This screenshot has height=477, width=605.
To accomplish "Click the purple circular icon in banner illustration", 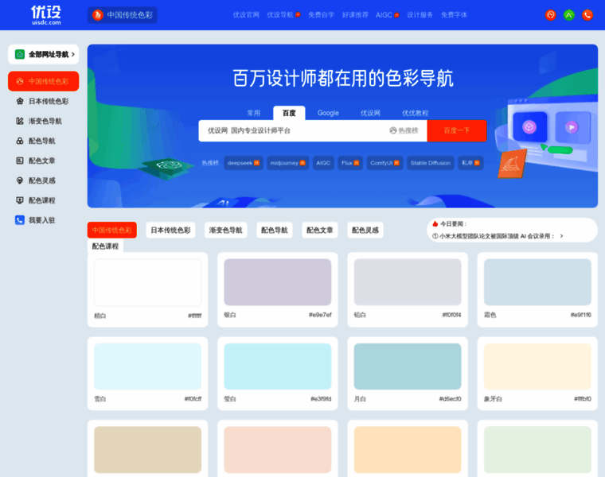I will click(529, 126).
